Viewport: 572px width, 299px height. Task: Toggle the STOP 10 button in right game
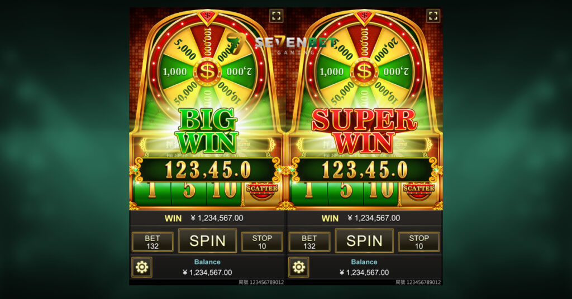pos(419,242)
